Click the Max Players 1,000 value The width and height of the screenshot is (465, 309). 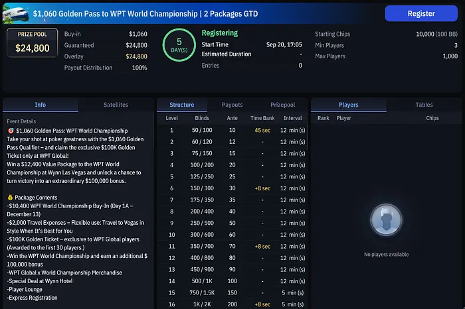coord(450,56)
